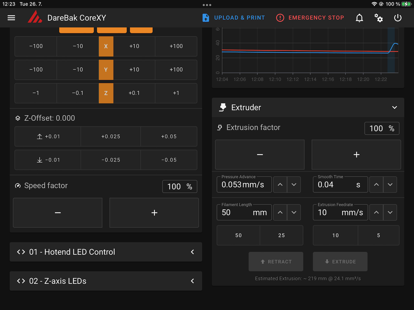Image resolution: width=414 pixels, height=310 pixels.
Task: Open the settings gear
Action: click(x=378, y=18)
